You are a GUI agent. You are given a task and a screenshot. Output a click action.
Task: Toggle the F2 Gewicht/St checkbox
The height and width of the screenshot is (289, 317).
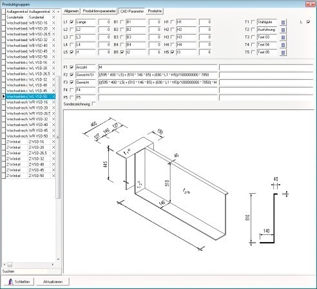coord(72,75)
